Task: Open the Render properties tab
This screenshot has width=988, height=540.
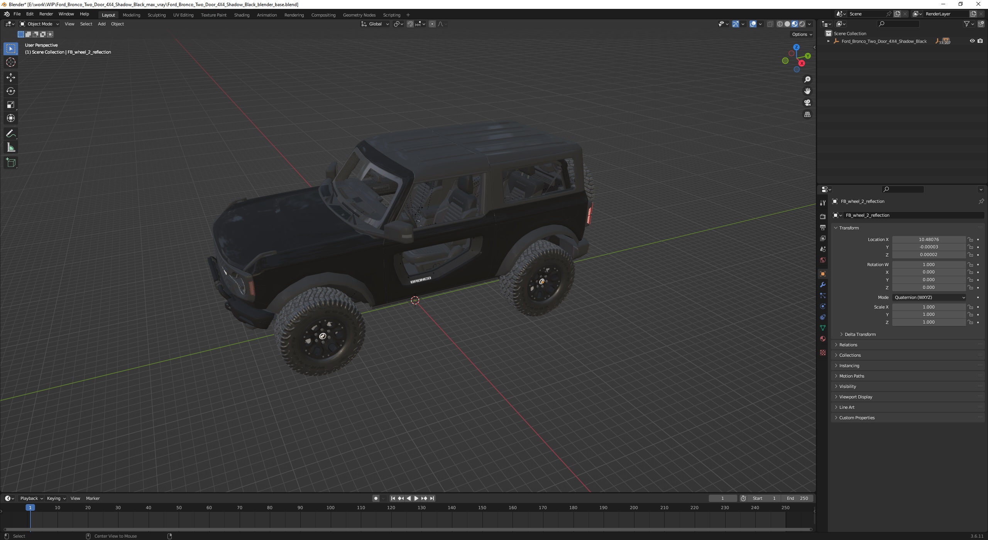Action: click(823, 216)
